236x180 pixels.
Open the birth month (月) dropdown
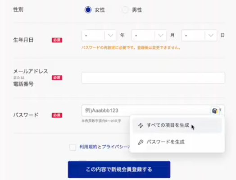(149, 36)
